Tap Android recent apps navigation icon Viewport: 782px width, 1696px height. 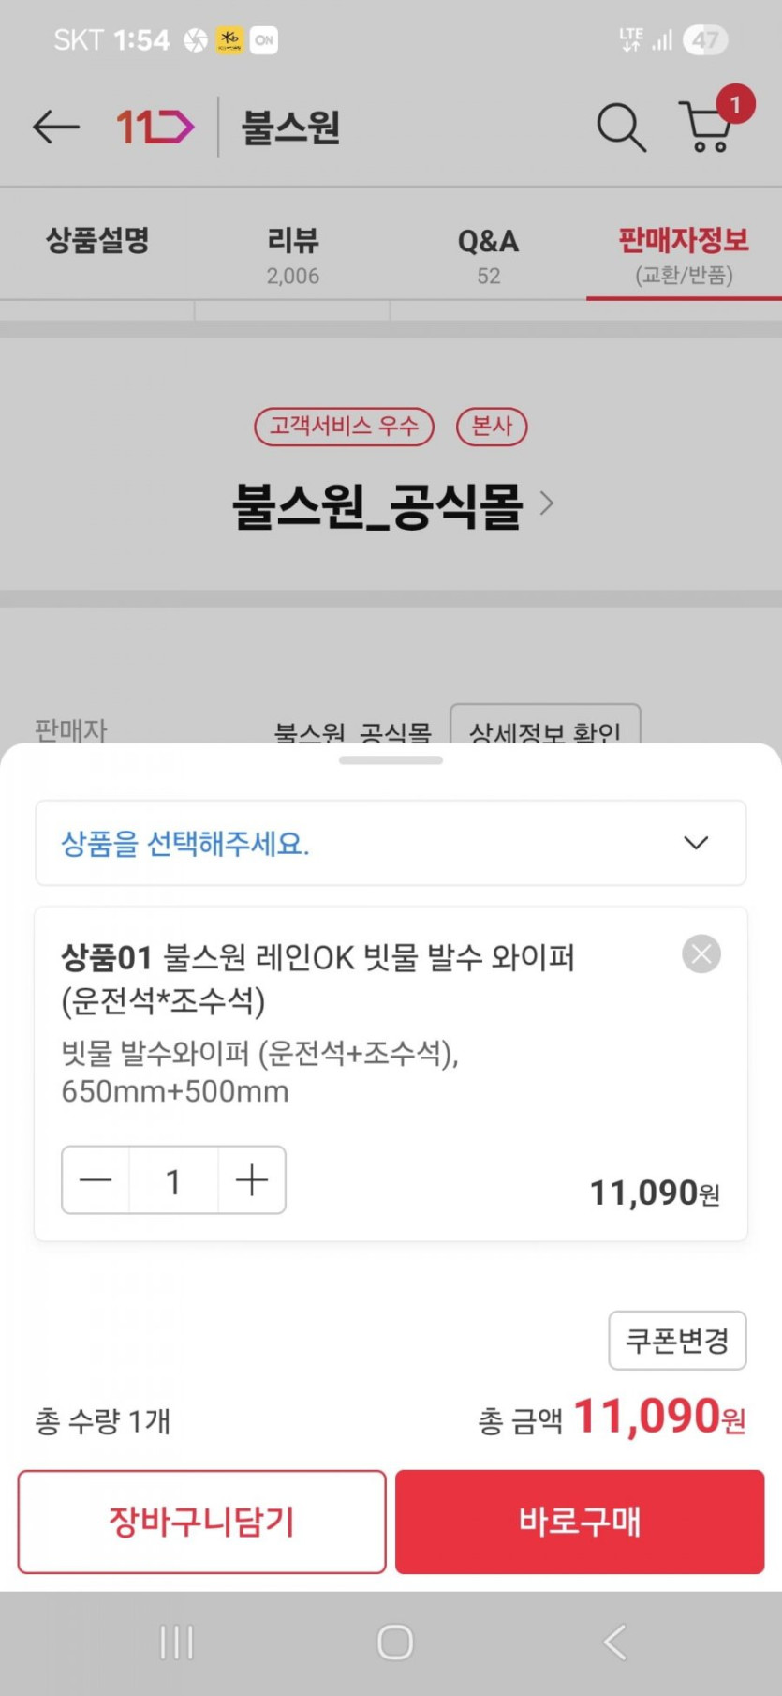tap(176, 1642)
